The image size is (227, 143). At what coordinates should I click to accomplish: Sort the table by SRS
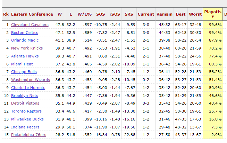128,14
